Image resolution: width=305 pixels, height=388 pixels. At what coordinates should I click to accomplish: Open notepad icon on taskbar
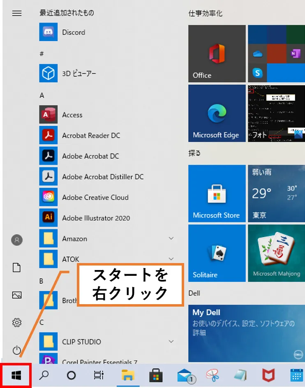click(240, 375)
